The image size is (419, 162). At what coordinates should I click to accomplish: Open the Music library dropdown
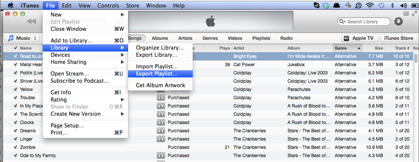[x=22, y=38]
